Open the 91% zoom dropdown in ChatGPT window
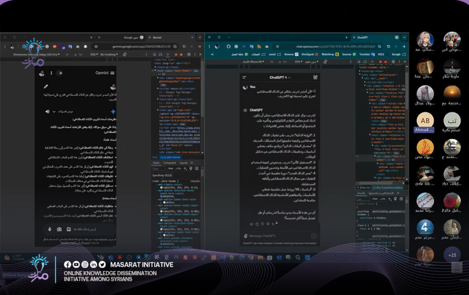The height and width of the screenshot is (295, 469). tap(298, 62)
